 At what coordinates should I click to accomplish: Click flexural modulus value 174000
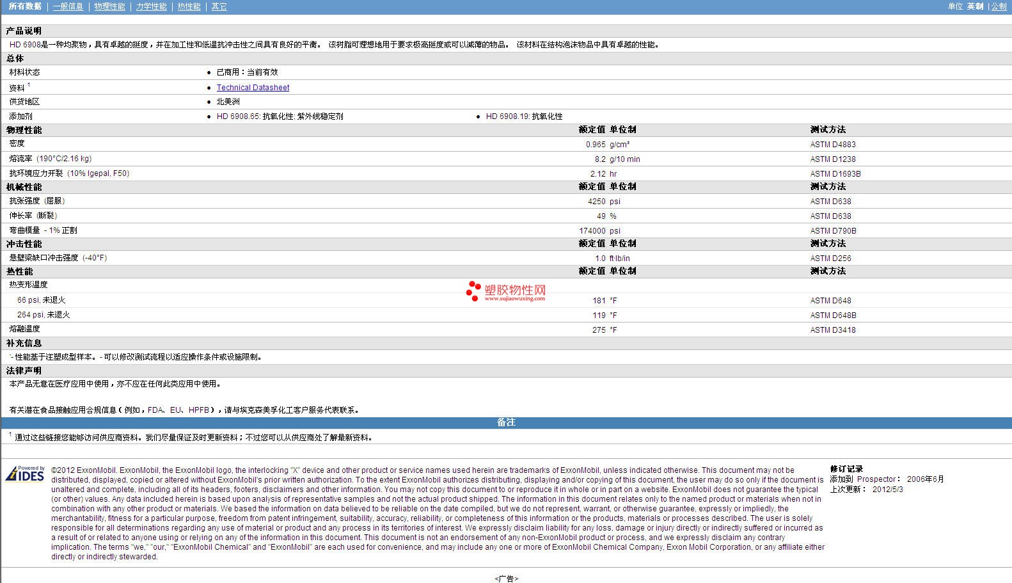pos(592,231)
